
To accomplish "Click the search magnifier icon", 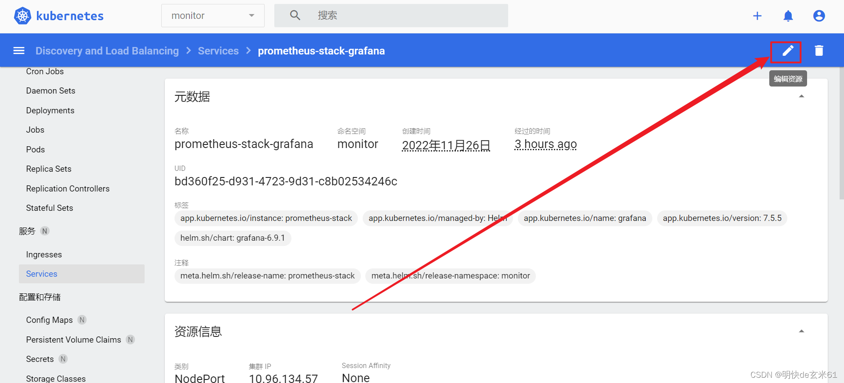I will (x=295, y=15).
